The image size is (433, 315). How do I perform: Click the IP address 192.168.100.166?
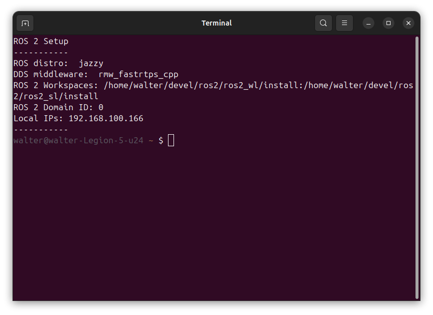pyautogui.click(x=109, y=118)
